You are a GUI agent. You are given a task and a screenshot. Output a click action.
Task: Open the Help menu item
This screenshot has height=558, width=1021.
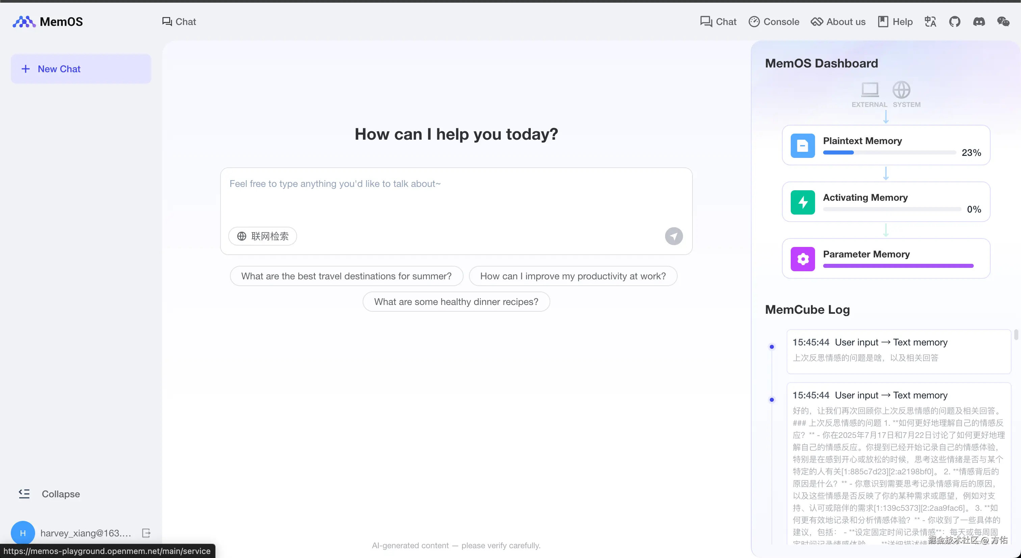point(895,22)
